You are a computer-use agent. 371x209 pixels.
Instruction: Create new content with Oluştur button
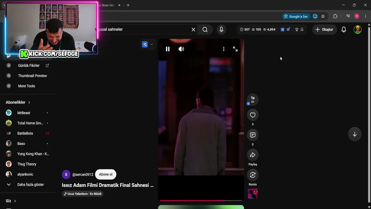324,29
